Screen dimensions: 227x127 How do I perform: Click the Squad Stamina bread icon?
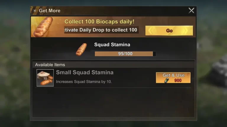(81, 49)
